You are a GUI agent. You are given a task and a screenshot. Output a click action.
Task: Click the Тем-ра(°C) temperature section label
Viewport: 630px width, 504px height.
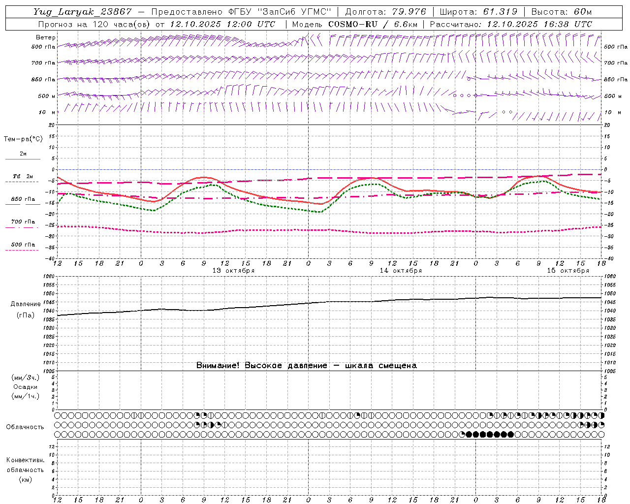[23, 139]
